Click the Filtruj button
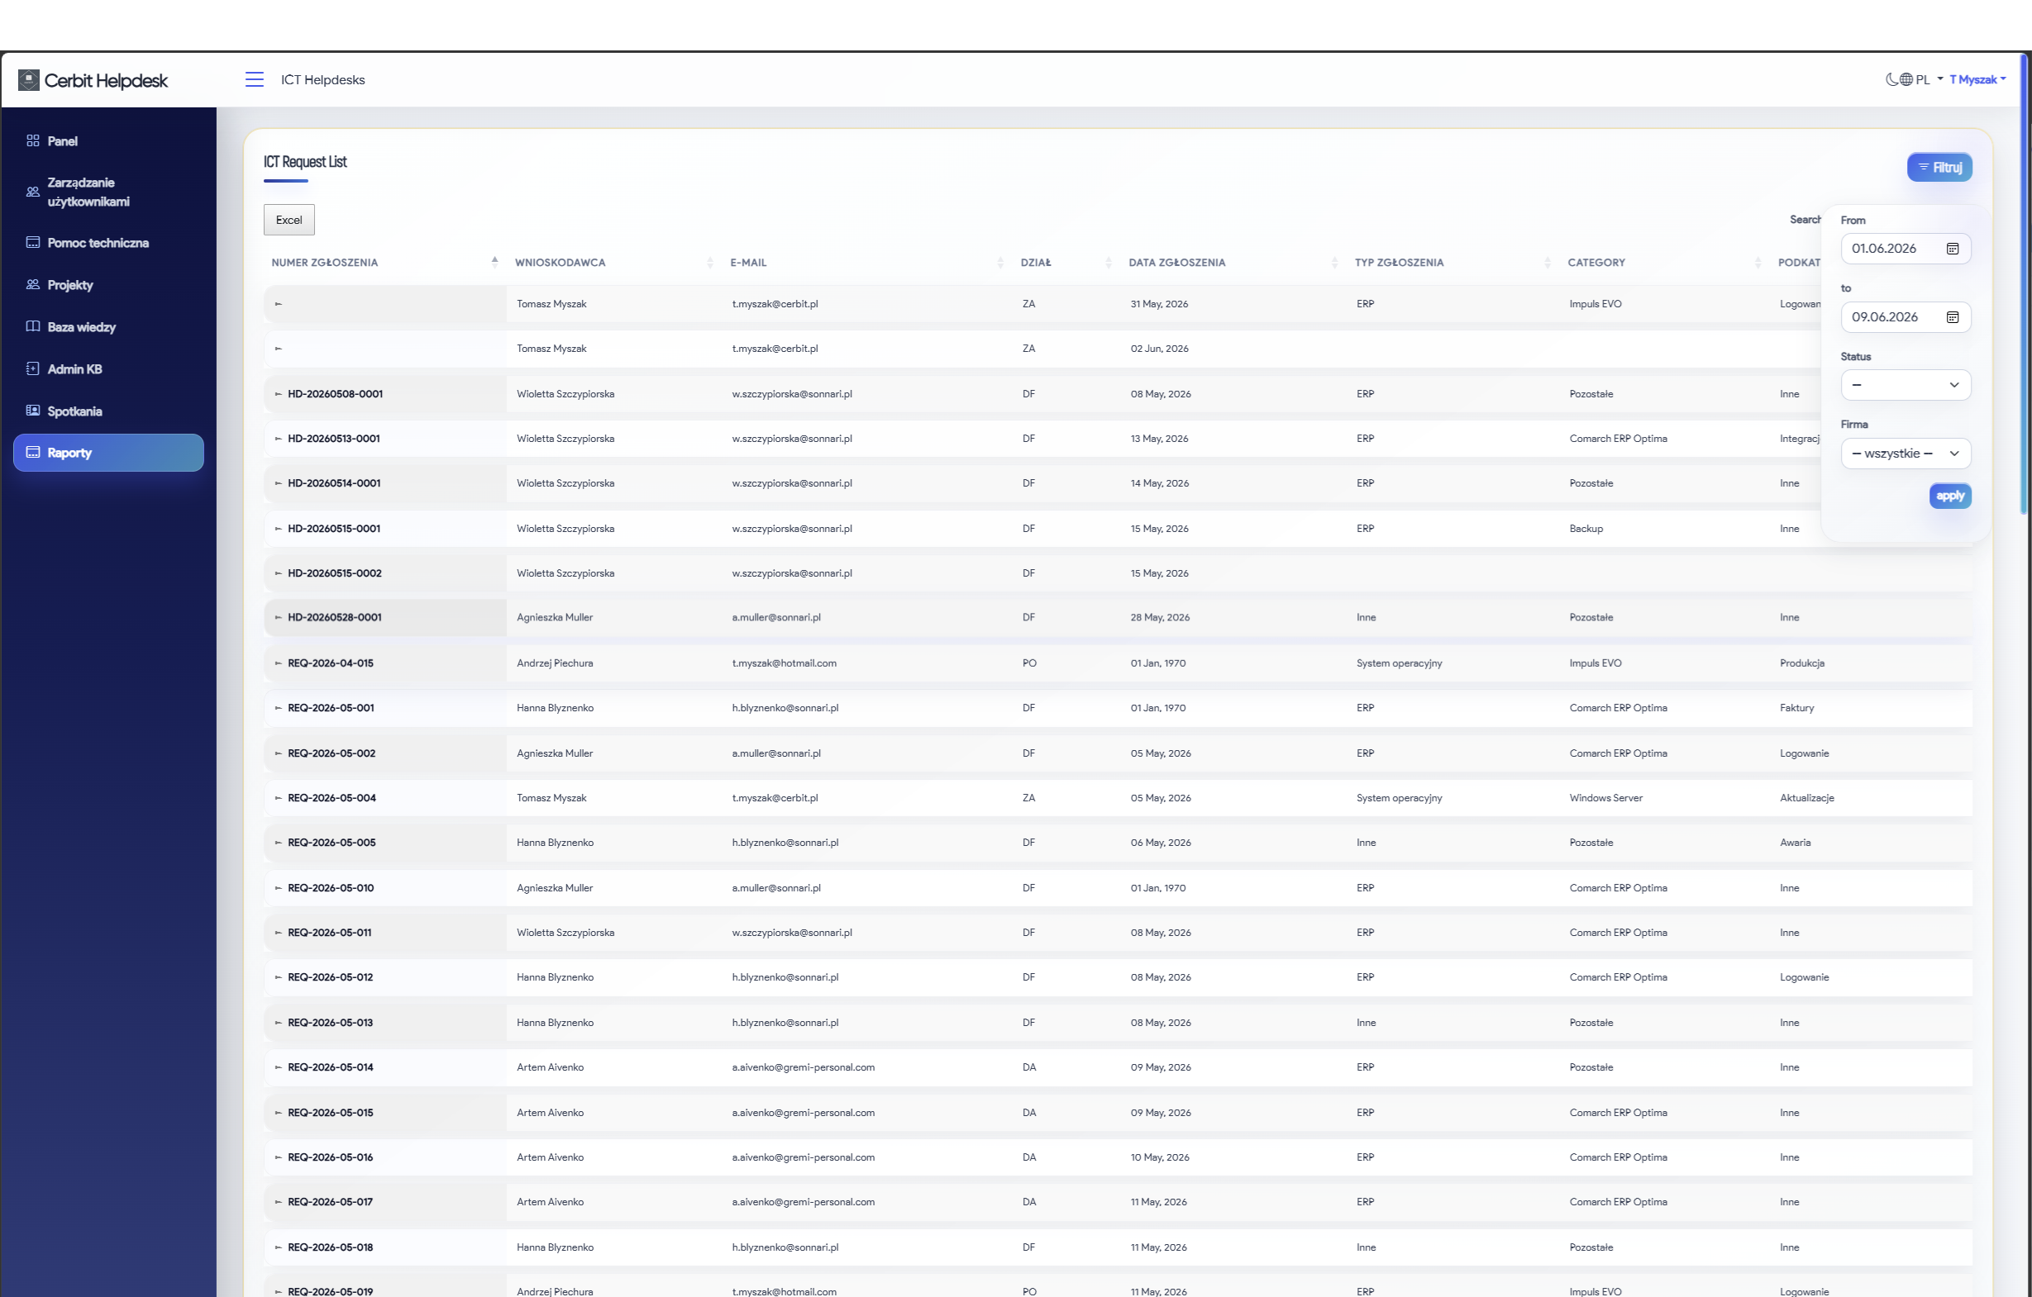 coord(1939,167)
